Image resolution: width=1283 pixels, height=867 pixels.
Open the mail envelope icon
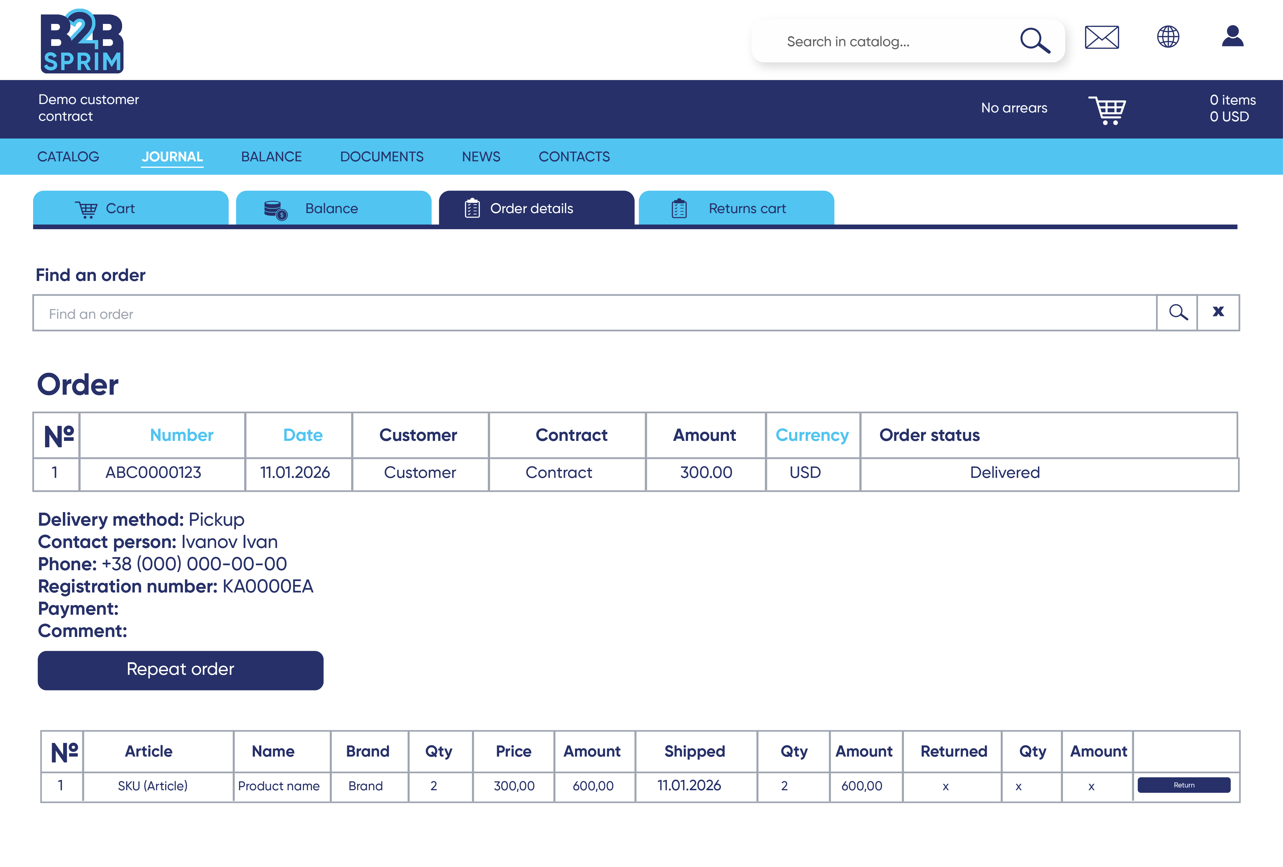1101,38
